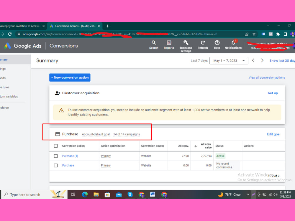
Task: Open the Tools and settings menu
Action: [x=186, y=45]
